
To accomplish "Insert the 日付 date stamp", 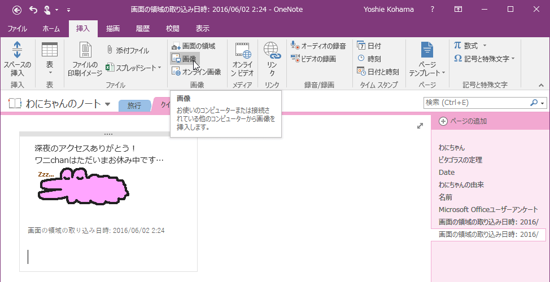I will 369,46.
